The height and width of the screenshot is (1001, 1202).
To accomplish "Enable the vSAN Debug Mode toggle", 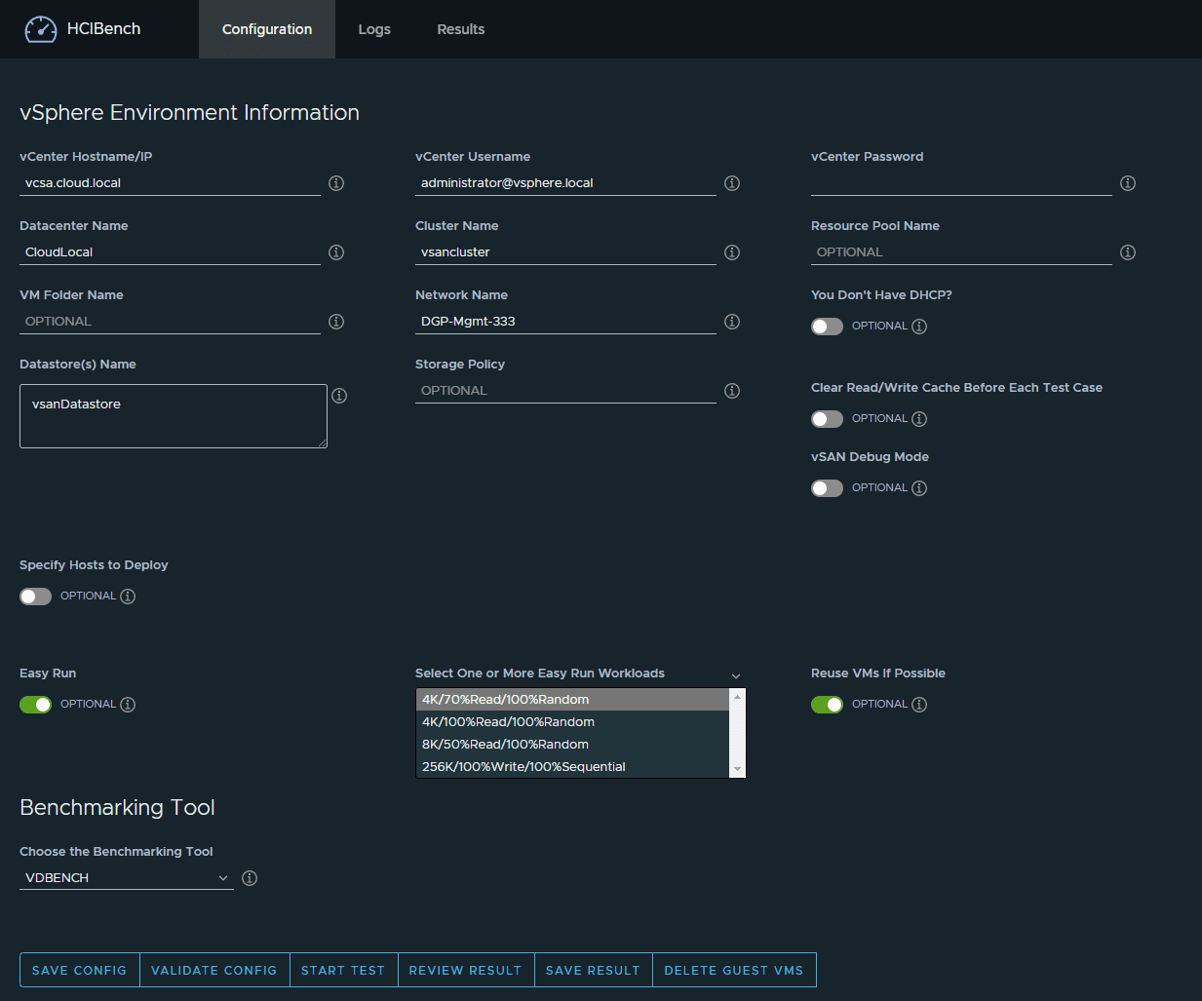I will coord(827,488).
